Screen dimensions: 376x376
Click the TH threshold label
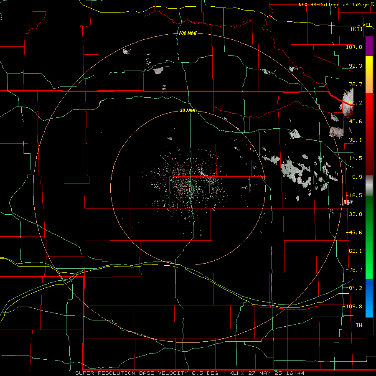359,325
